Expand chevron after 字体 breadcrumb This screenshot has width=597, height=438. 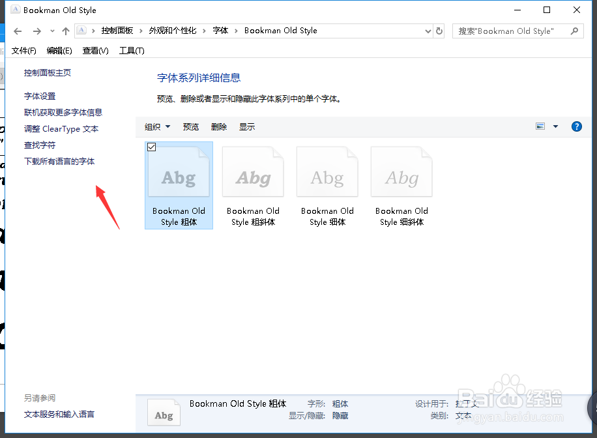pyautogui.click(x=236, y=31)
